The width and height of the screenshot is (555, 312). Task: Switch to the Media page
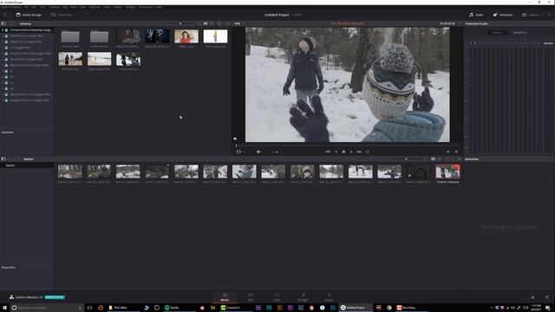coord(225,296)
